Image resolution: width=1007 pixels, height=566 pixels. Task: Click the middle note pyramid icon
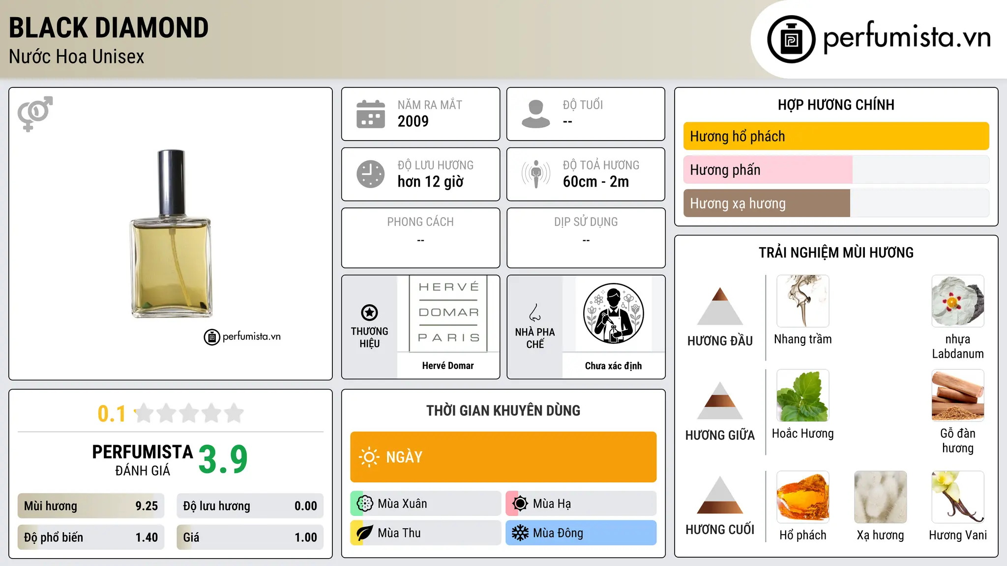point(720,400)
